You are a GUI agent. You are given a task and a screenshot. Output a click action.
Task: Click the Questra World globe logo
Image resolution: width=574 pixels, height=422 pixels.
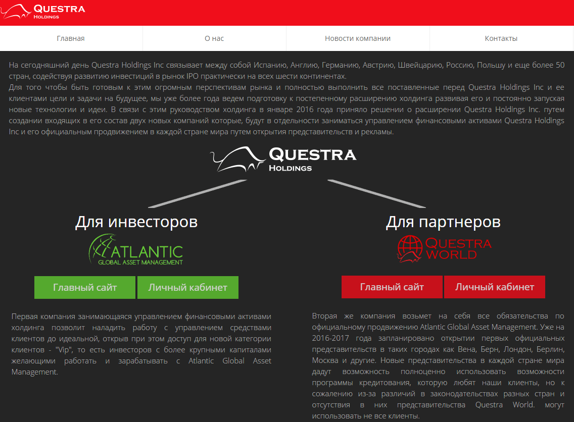pyautogui.click(x=444, y=249)
